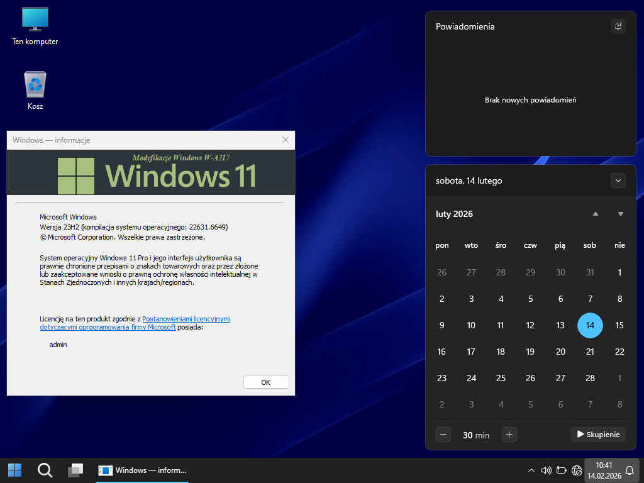Open the Start menu
The width and height of the screenshot is (644, 483).
tap(14, 470)
